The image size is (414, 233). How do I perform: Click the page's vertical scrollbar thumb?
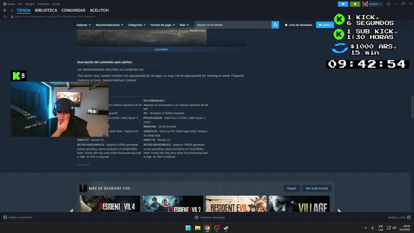[412, 107]
